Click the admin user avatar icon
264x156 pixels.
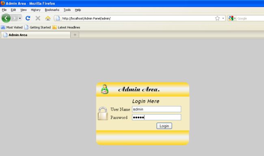point(104,89)
